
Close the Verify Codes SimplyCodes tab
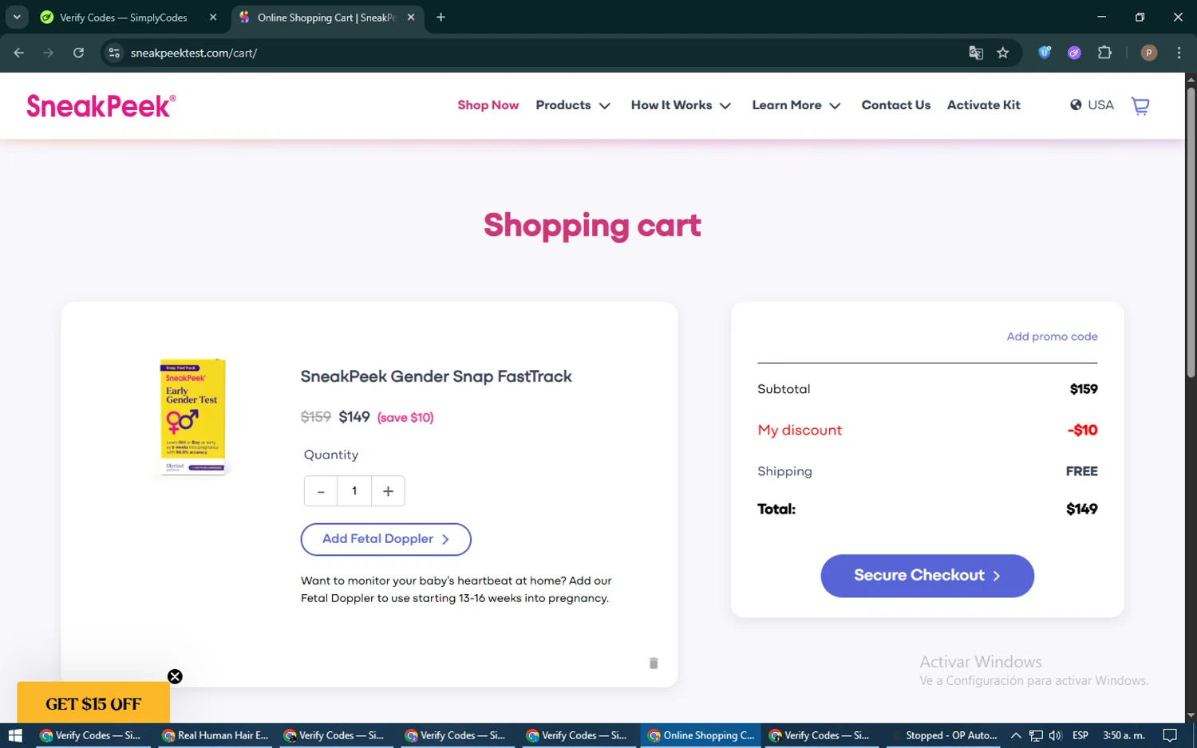tap(213, 17)
